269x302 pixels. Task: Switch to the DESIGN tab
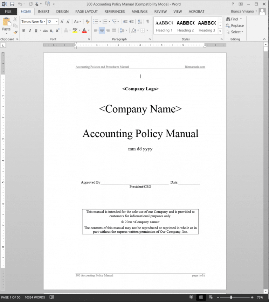[62, 12]
